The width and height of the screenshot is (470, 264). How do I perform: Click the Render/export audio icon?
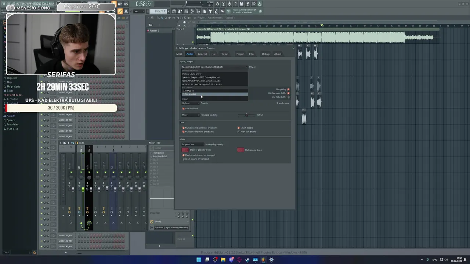(x=247, y=4)
